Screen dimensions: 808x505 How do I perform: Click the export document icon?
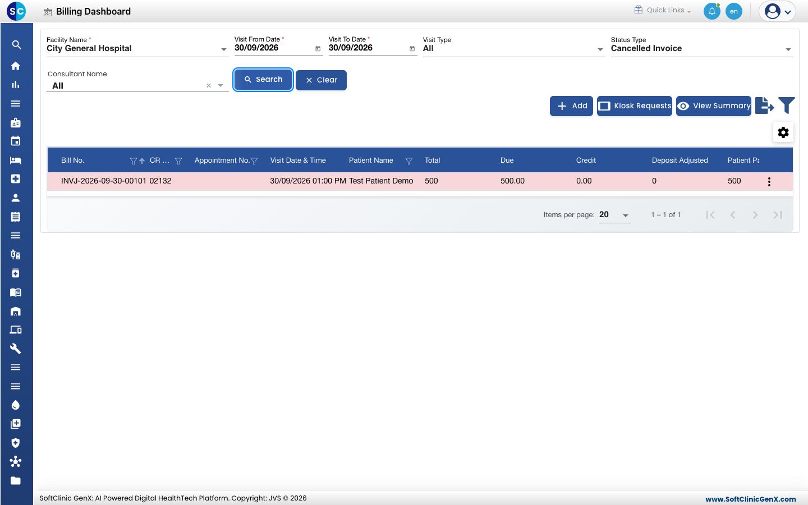click(x=765, y=105)
